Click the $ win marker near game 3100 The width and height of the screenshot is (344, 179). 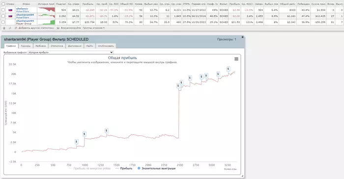(218, 74)
